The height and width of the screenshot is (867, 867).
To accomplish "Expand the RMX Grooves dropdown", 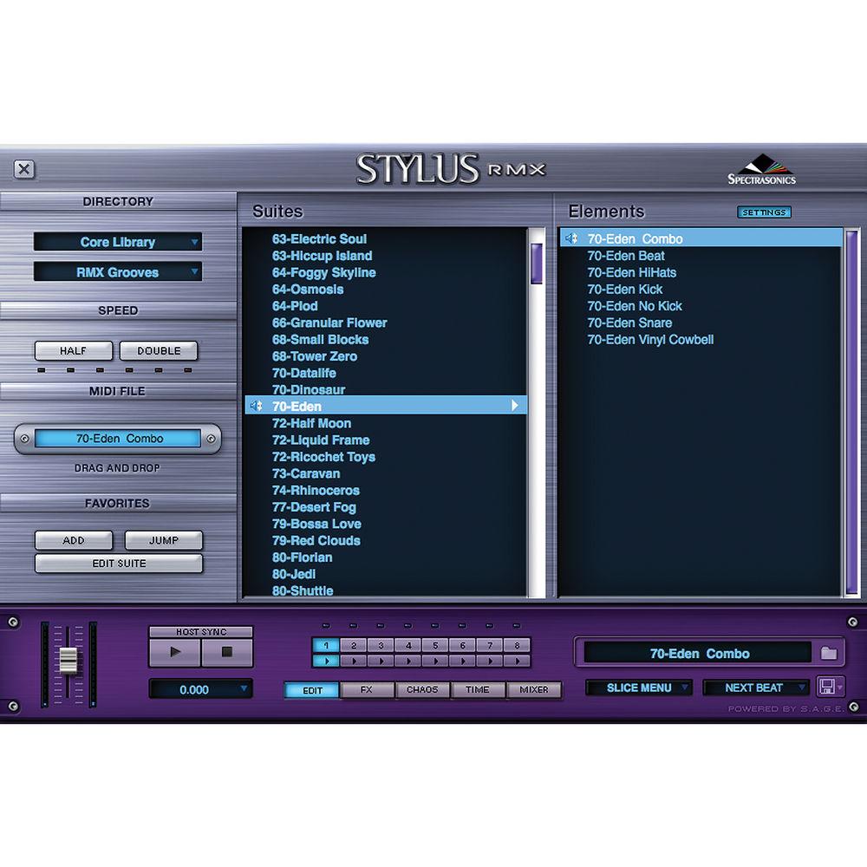I will (x=118, y=272).
